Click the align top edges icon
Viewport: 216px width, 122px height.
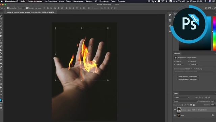[44, 8]
